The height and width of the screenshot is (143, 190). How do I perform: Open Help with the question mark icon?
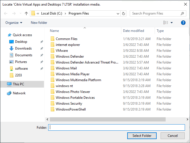pos(183,23)
